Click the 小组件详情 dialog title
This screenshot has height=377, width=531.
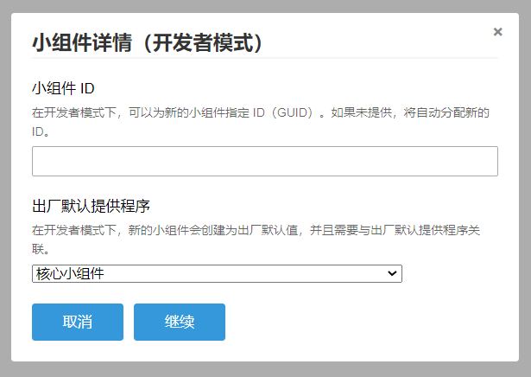147,42
